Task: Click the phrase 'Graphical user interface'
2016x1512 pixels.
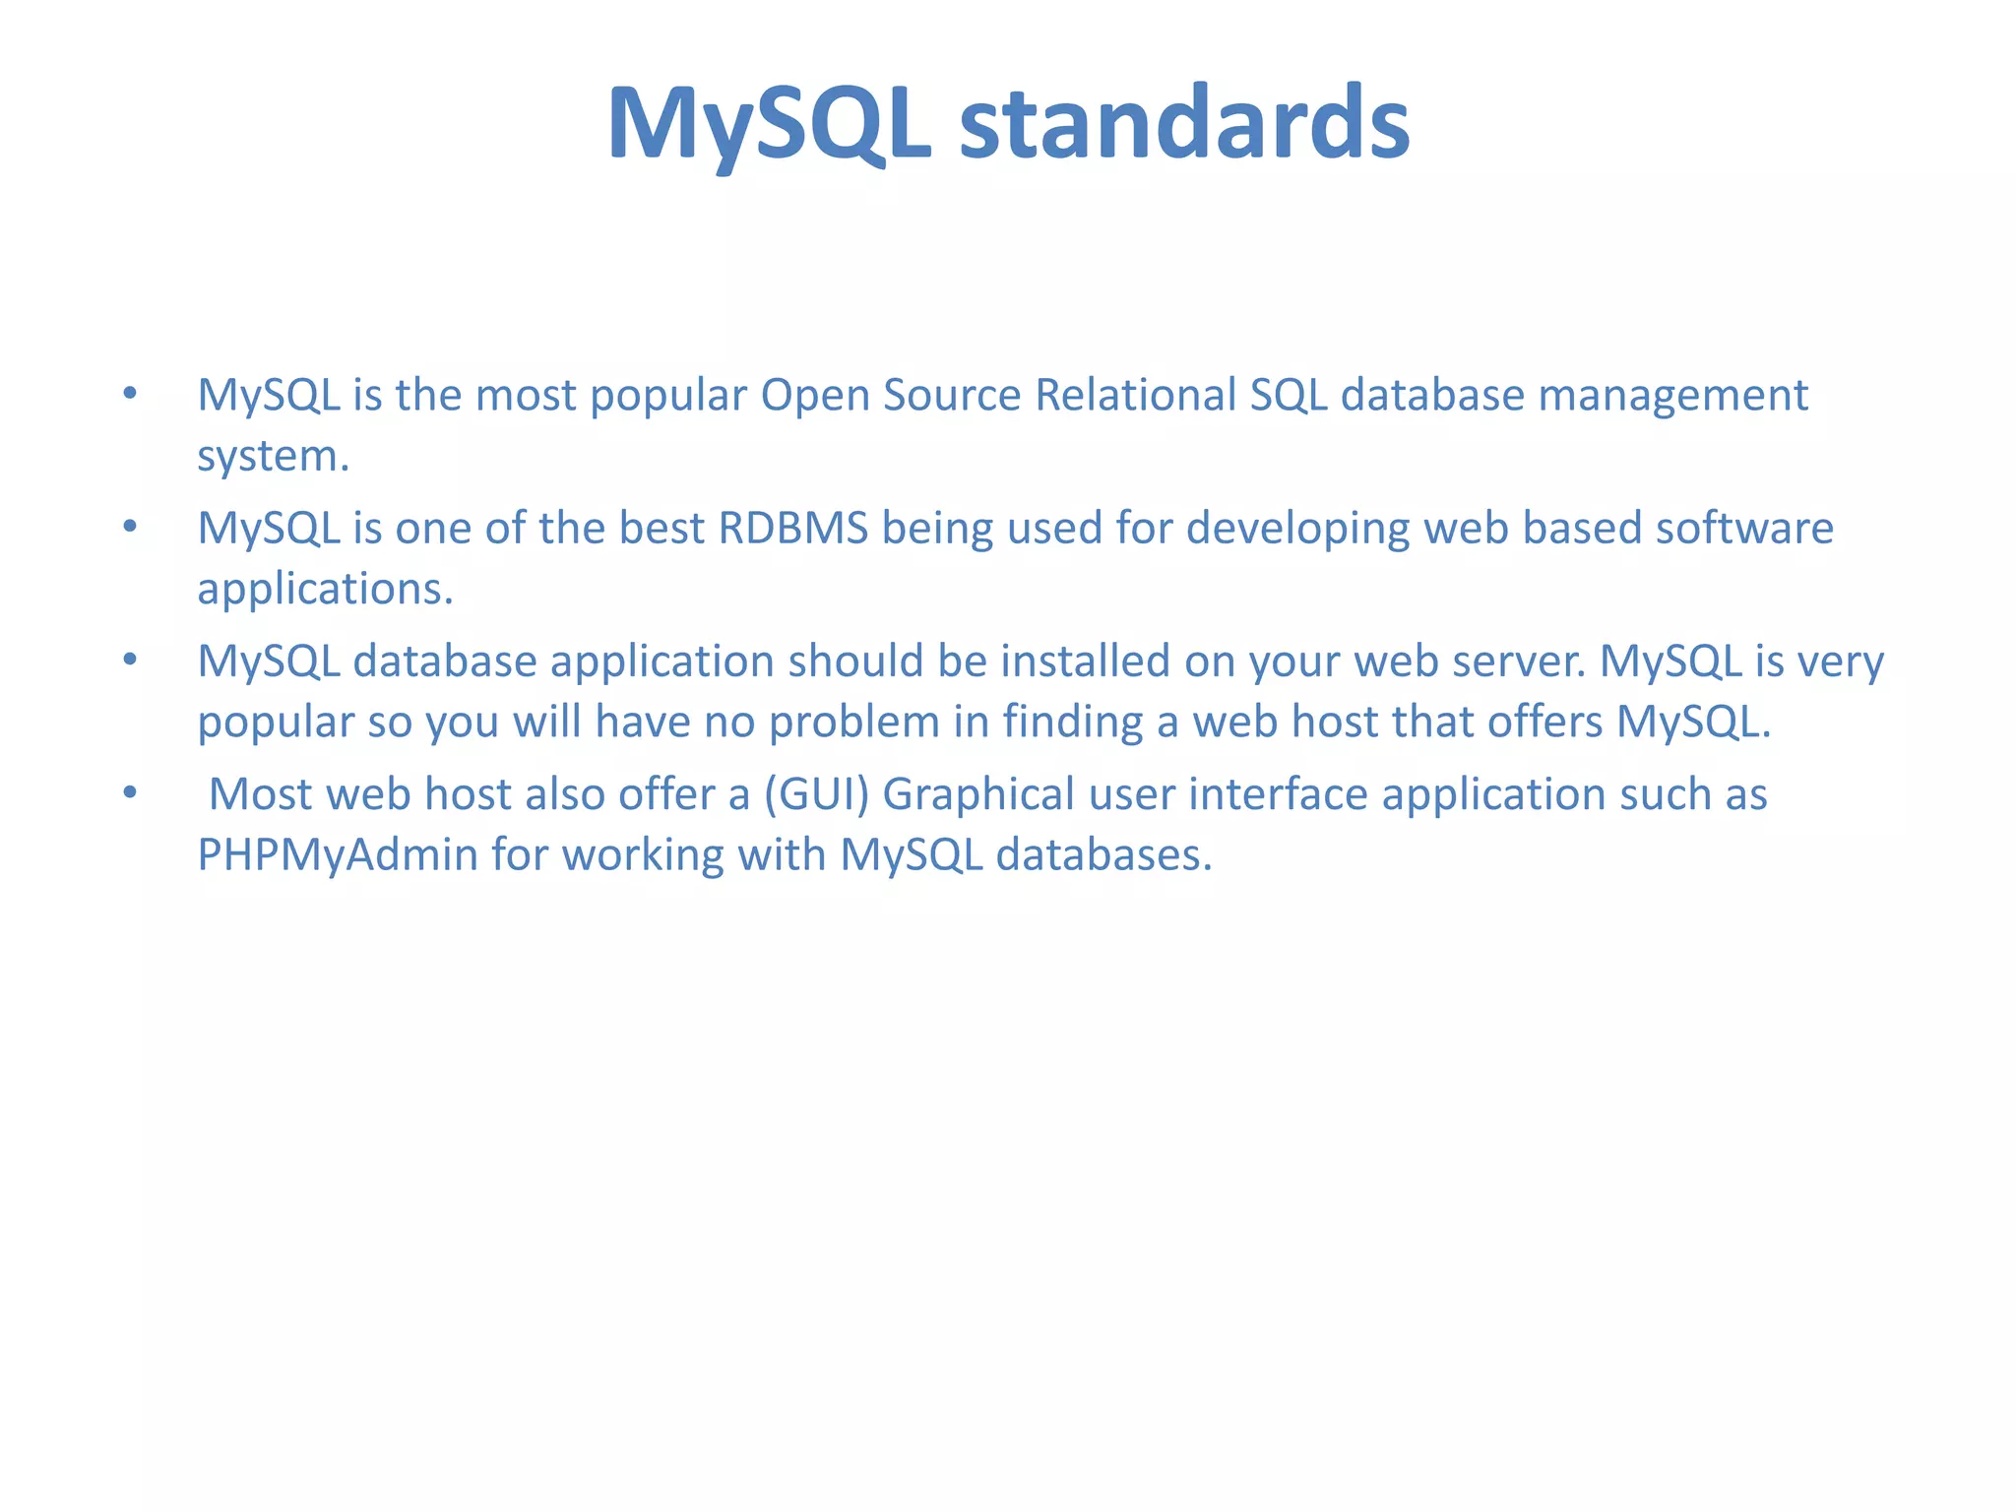Action: pos(1124,793)
